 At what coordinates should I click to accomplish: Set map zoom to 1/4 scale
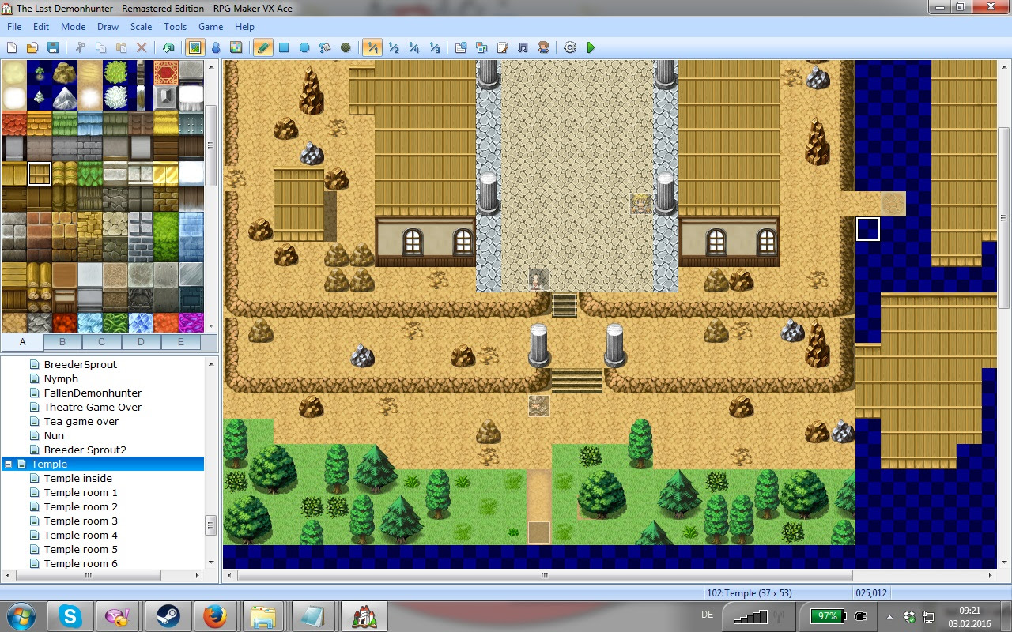click(414, 47)
